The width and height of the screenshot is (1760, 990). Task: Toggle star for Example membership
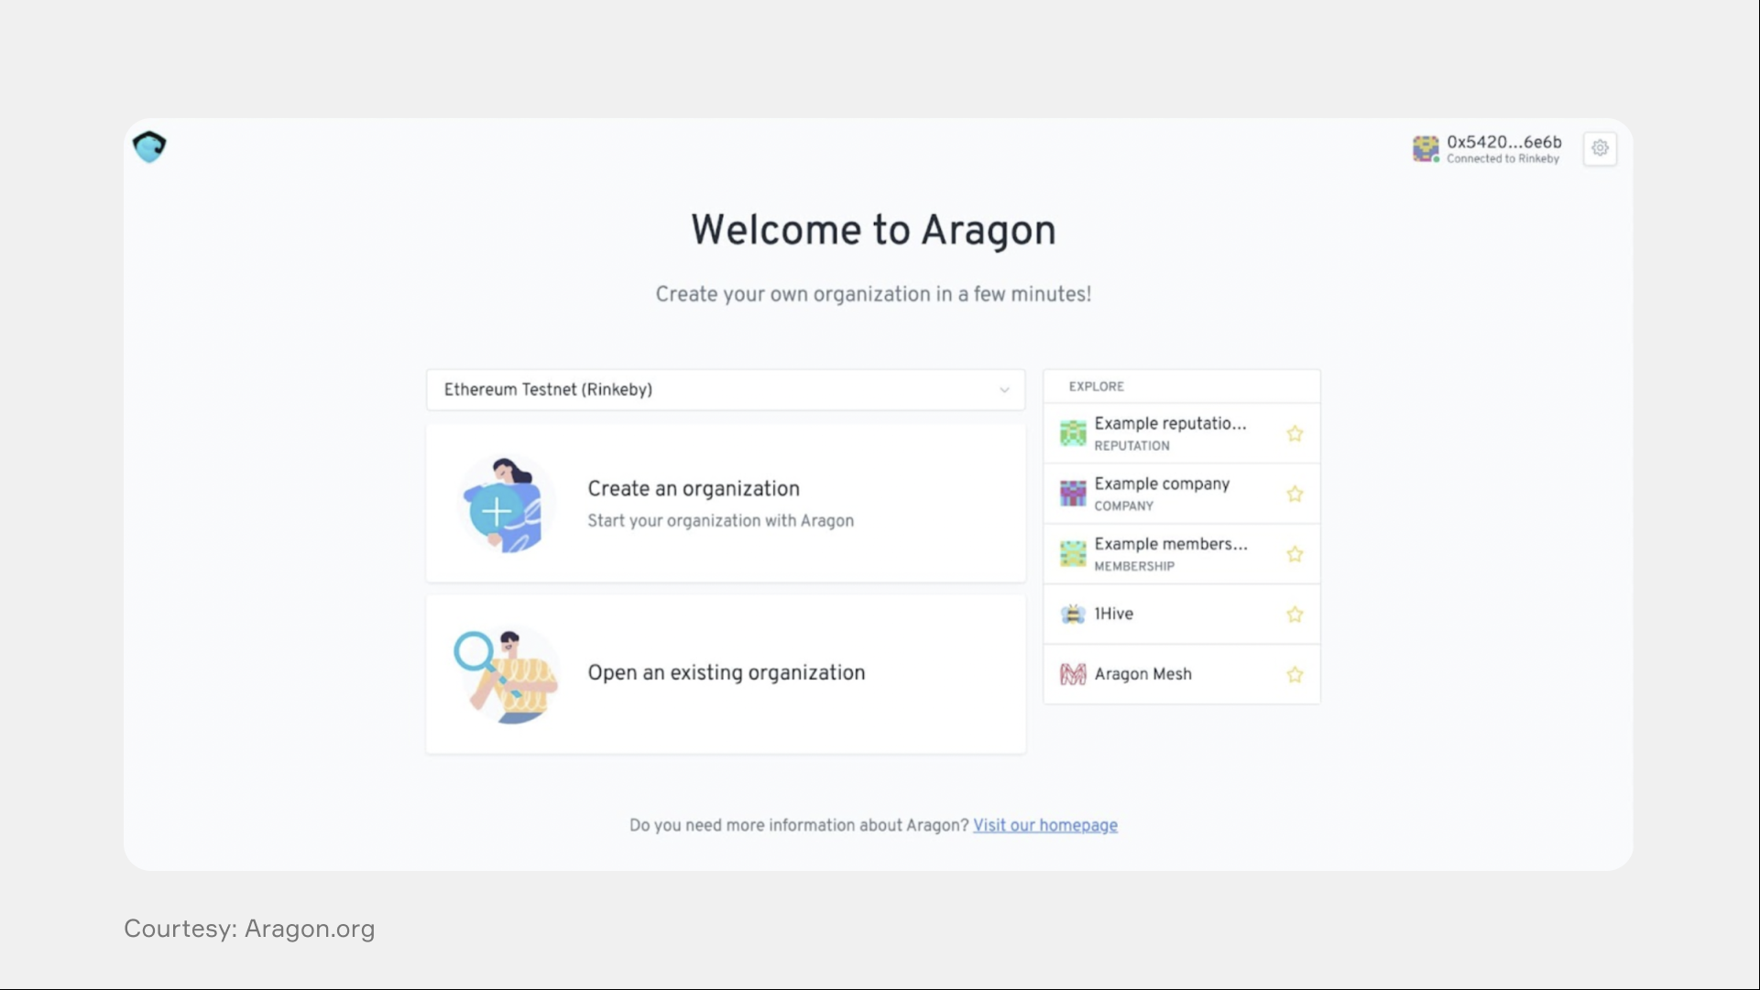point(1294,555)
